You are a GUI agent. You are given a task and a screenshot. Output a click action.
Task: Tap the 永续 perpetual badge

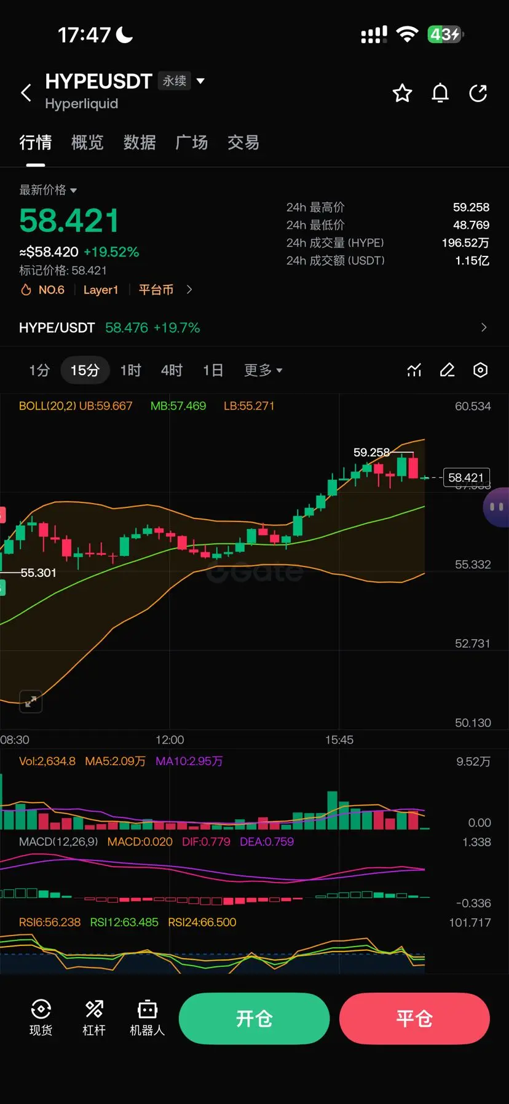(175, 81)
